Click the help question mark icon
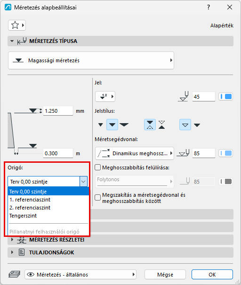This screenshot has height=285, width=241. pyautogui.click(x=209, y=7)
